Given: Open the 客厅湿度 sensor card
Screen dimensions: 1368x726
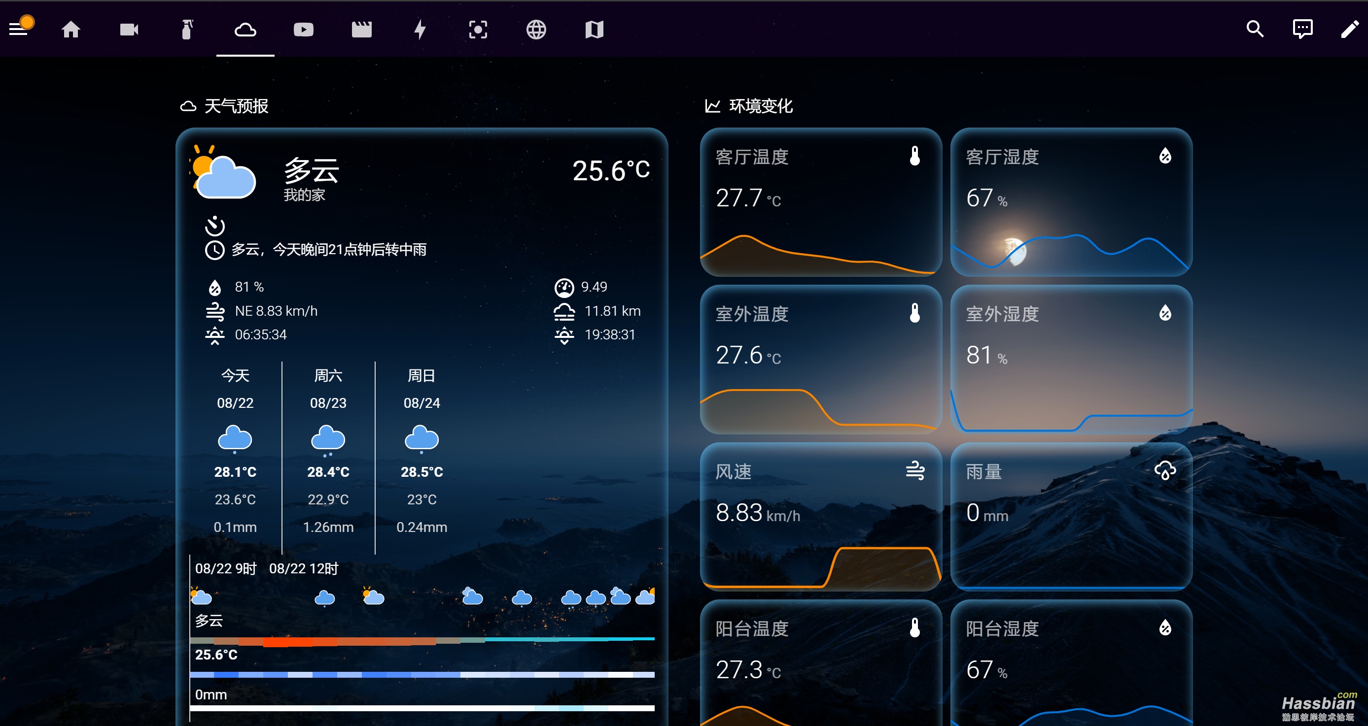Looking at the screenshot, I should click(x=1071, y=201).
